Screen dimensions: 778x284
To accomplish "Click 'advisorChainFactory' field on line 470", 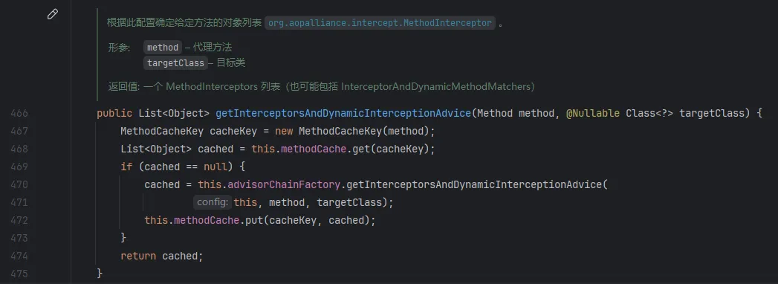I will pos(284,184).
